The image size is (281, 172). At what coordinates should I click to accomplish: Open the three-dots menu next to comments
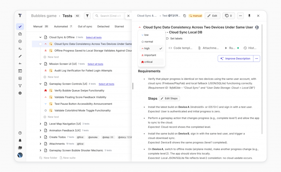click(x=240, y=16)
